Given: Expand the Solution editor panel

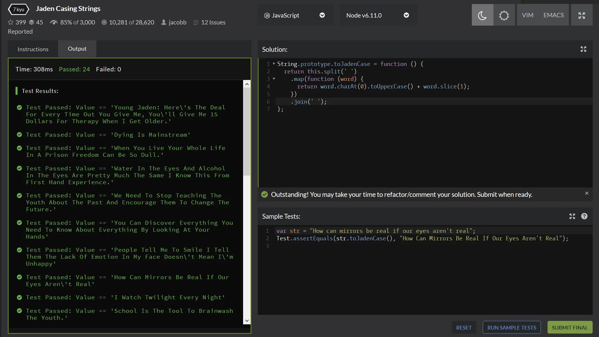Looking at the screenshot, I should tap(583, 49).
